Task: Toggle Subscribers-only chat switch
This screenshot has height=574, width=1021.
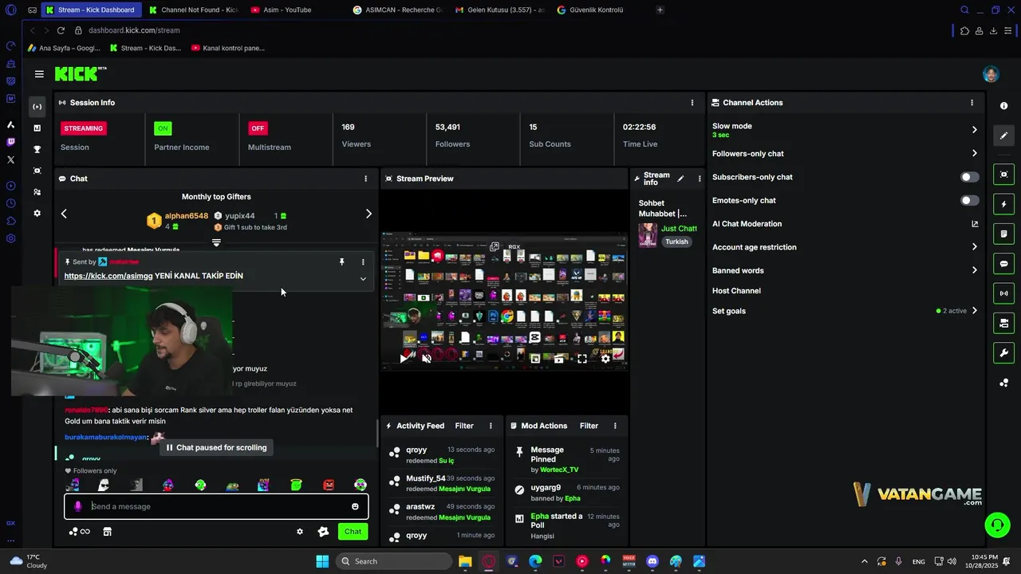Action: click(969, 177)
